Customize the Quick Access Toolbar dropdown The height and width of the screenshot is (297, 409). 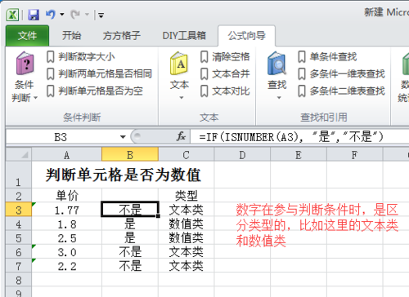tap(101, 16)
